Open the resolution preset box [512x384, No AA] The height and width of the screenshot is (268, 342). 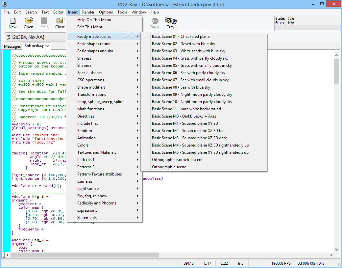click(35, 37)
